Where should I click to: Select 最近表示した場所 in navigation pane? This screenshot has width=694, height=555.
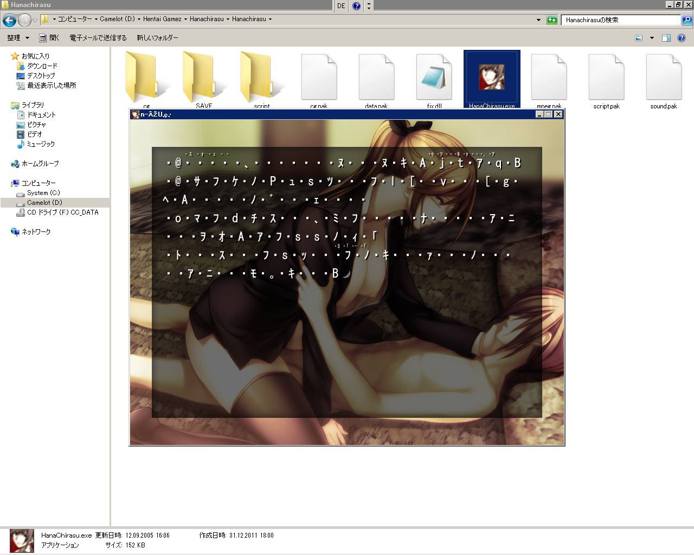(x=52, y=85)
